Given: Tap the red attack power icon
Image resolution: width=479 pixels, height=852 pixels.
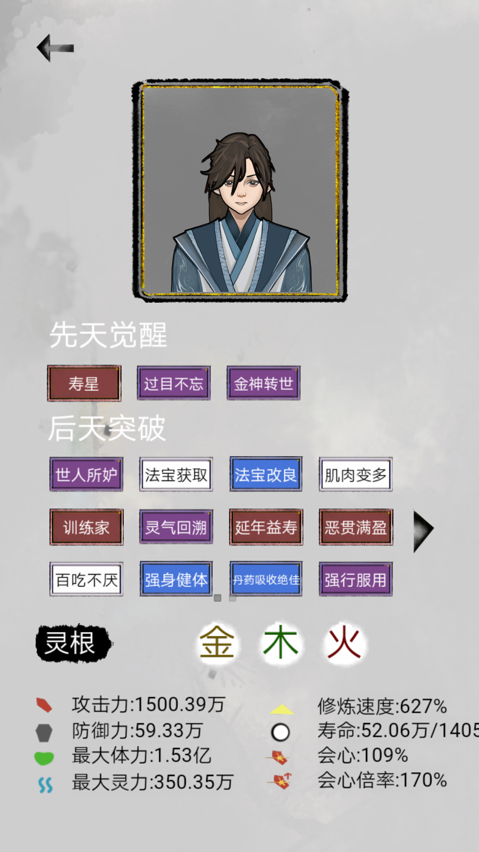Looking at the screenshot, I should [44, 705].
